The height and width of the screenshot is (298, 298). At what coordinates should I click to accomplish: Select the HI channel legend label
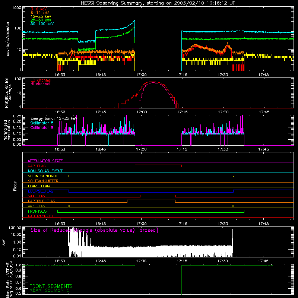[40, 84]
